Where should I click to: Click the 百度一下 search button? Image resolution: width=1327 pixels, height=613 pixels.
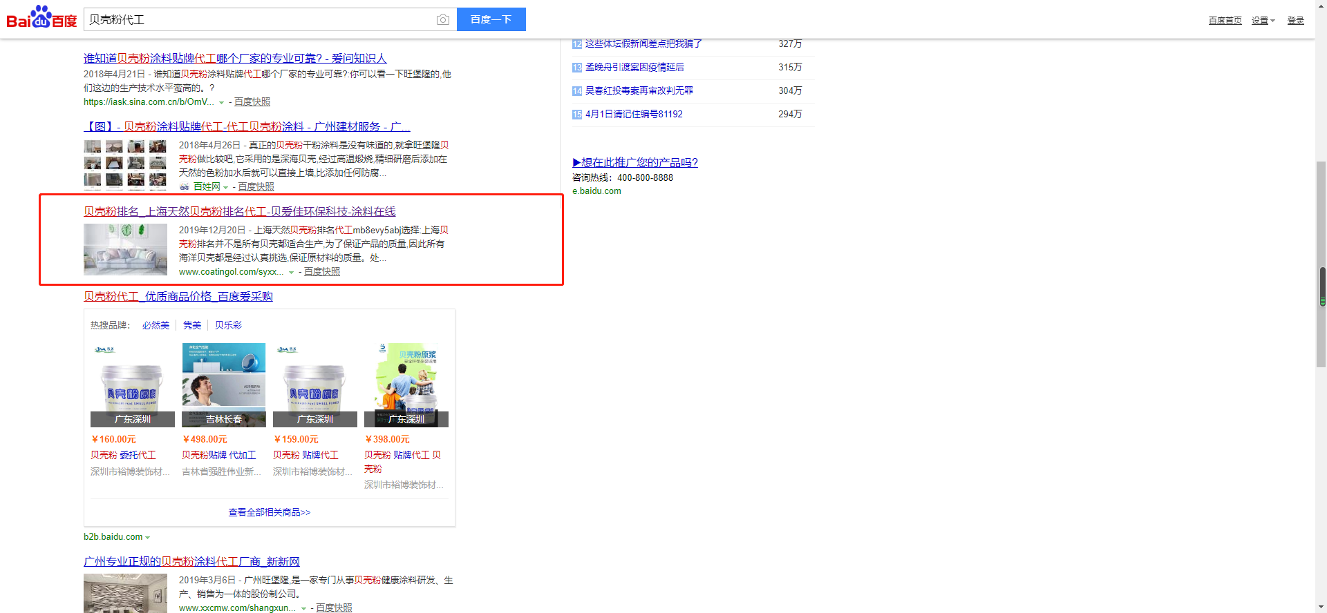[491, 19]
